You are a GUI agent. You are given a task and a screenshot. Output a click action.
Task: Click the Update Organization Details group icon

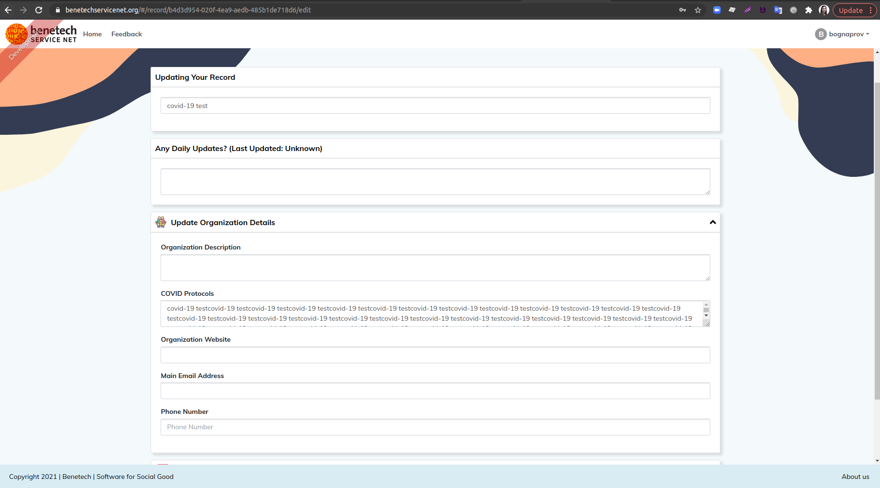(x=161, y=222)
